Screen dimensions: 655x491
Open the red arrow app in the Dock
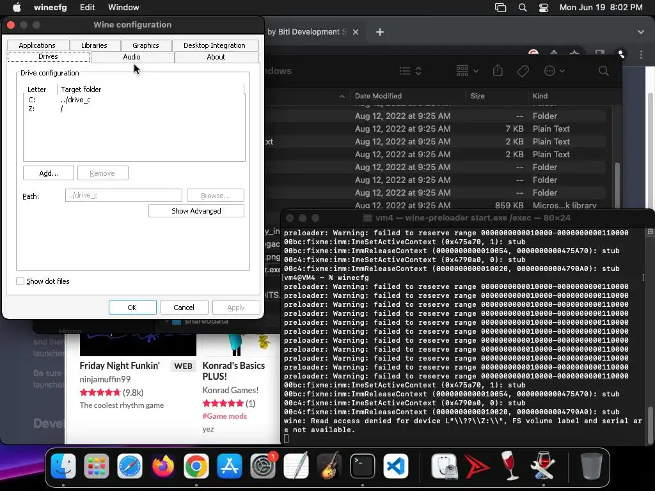point(477,466)
